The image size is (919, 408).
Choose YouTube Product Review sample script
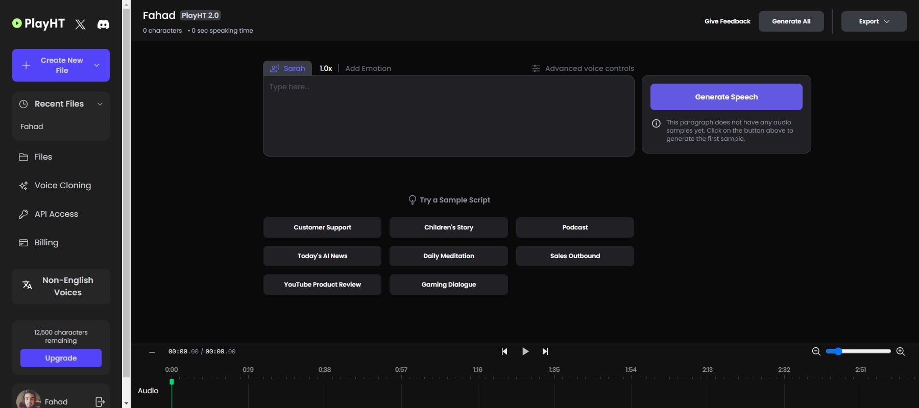(x=322, y=285)
